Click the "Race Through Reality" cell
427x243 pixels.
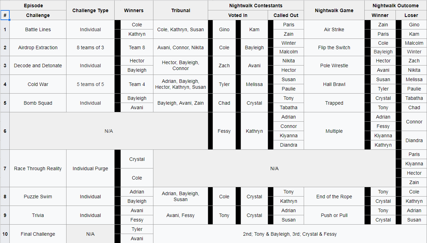[x=38, y=168]
